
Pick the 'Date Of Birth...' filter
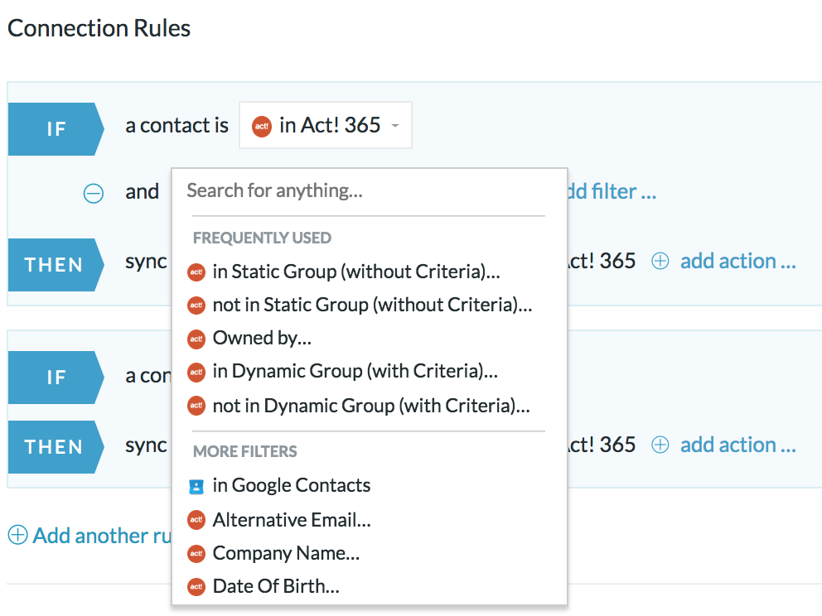point(276,585)
